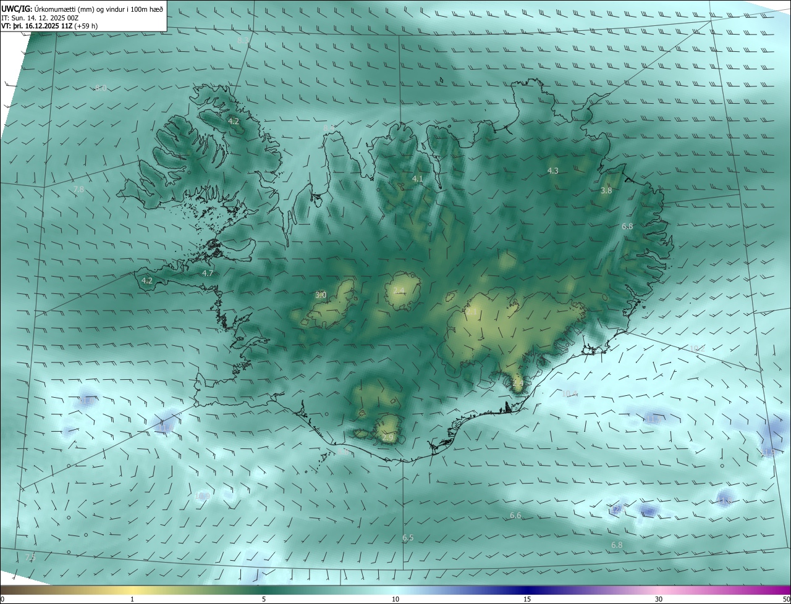Click the 1 tick on the color scale

(x=132, y=599)
